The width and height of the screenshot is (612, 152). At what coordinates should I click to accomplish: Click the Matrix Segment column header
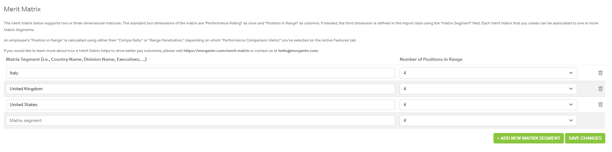pos(76,59)
